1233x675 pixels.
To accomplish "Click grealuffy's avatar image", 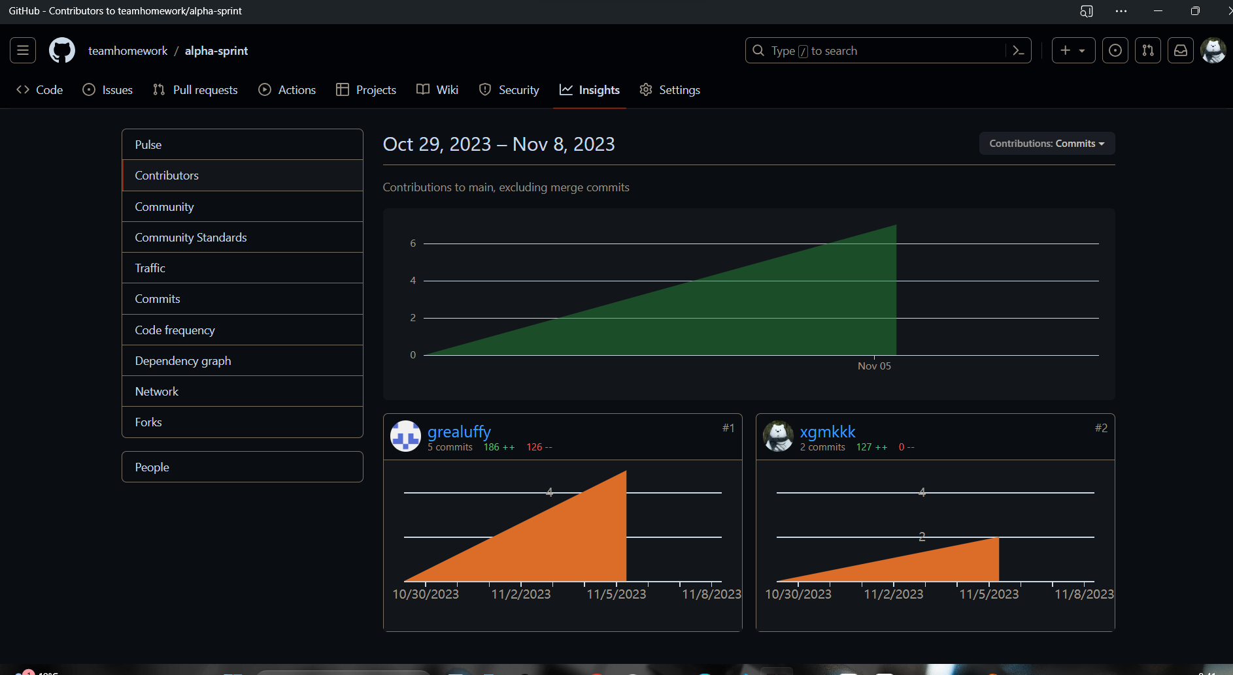I will click(x=405, y=436).
